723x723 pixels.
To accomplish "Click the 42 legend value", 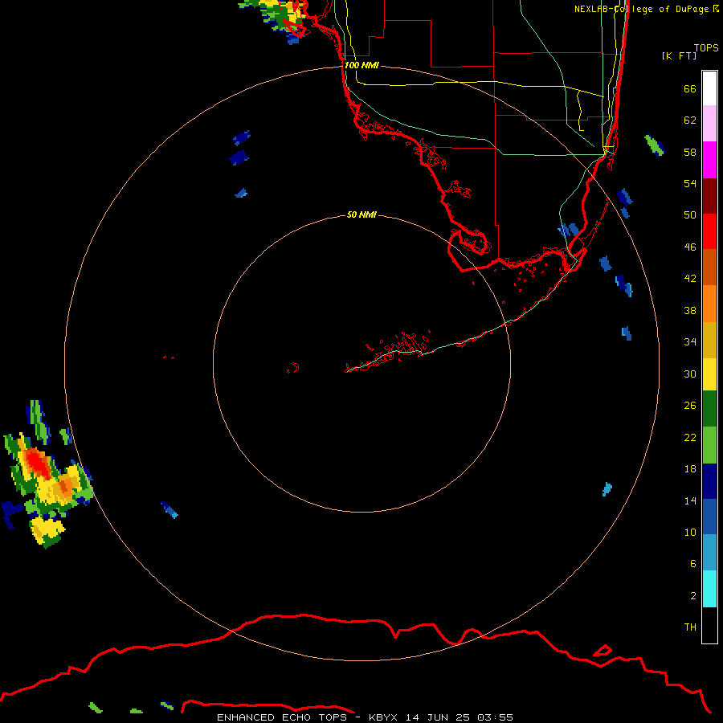I will coord(690,279).
